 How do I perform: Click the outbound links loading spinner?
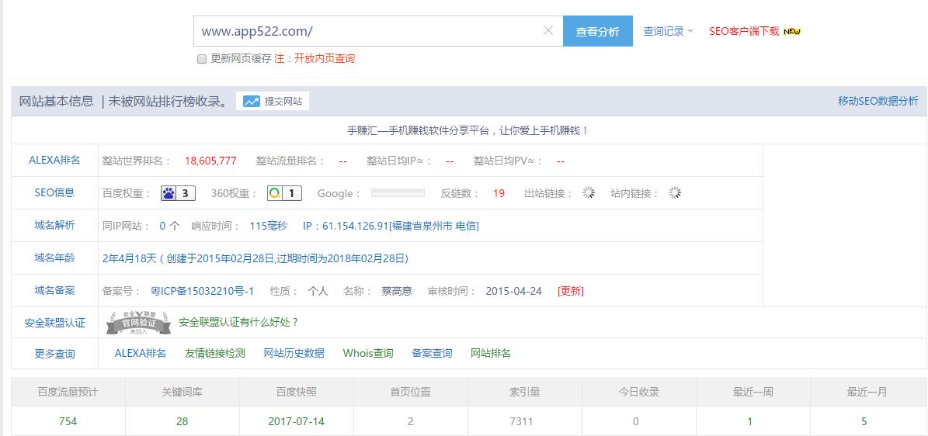coord(589,193)
